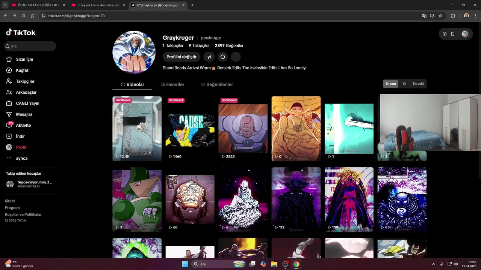Go back in the browser
The height and width of the screenshot is (270, 481).
coord(5,16)
